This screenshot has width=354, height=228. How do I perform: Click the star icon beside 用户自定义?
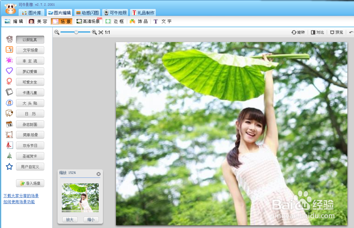9,166
